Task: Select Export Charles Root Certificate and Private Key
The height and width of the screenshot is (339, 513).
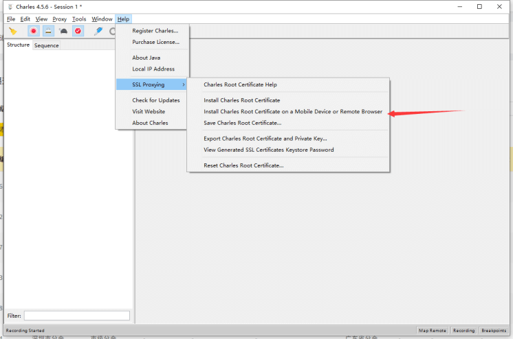Action: pyautogui.click(x=265, y=139)
